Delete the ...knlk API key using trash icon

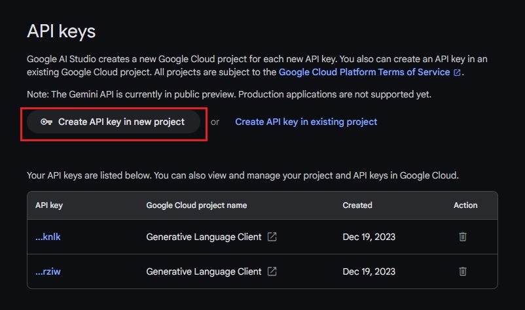463,237
